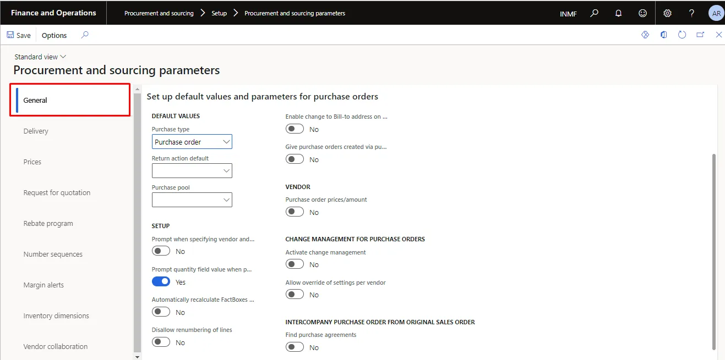The width and height of the screenshot is (725, 360).
Task: Click the DEFAULT VALUES heading
Action: tap(176, 116)
